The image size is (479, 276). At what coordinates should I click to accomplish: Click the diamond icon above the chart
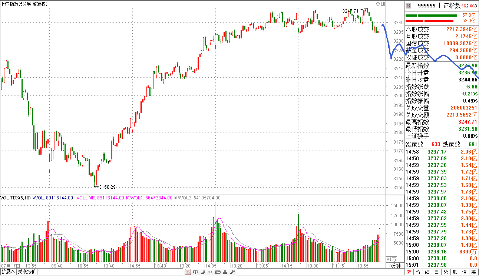tap(378, 4)
